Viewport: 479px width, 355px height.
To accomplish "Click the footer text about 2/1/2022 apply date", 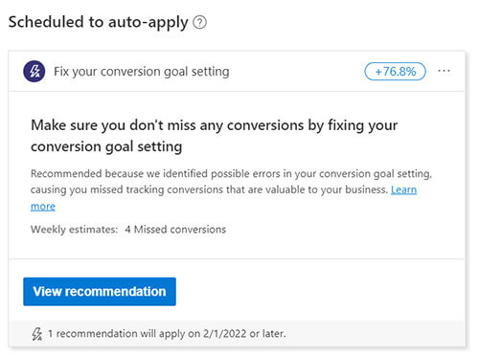I will pos(167,334).
